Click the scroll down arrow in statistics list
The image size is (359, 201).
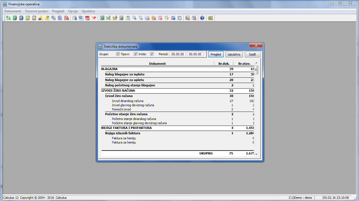pos(256,154)
